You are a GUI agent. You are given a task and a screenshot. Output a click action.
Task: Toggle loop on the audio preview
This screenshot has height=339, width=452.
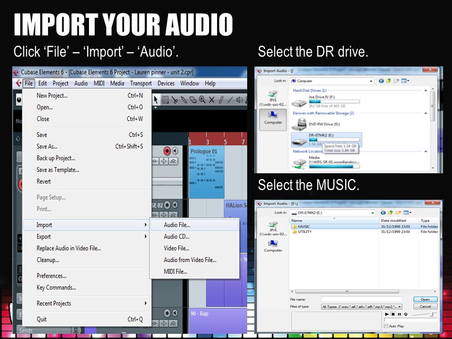click(x=405, y=314)
